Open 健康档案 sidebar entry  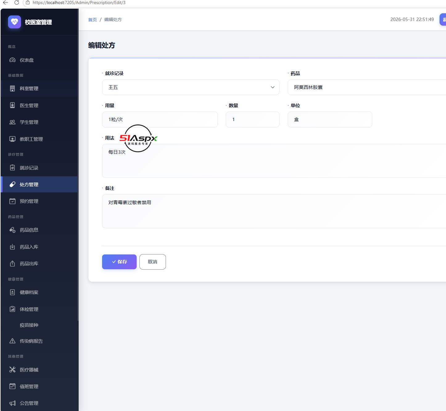point(39,292)
